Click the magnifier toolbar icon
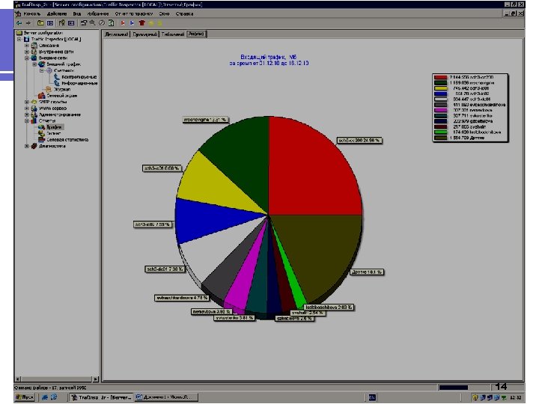The height and width of the screenshot is (404, 539). [93, 23]
